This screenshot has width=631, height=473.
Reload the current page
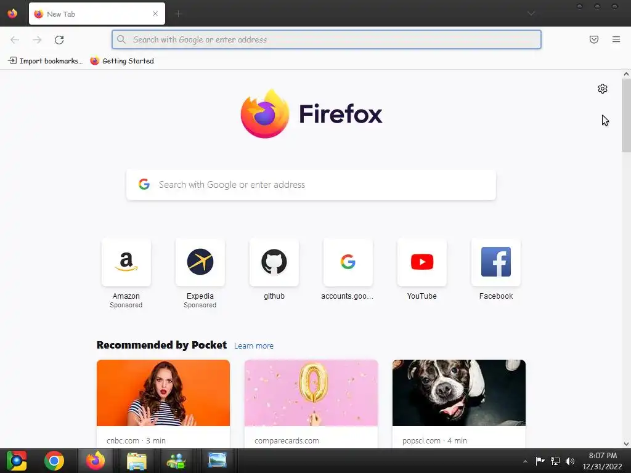coord(59,39)
